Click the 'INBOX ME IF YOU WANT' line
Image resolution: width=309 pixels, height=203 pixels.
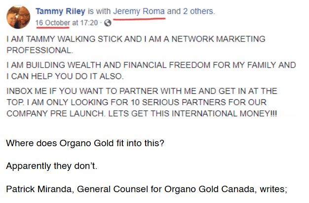(142, 91)
